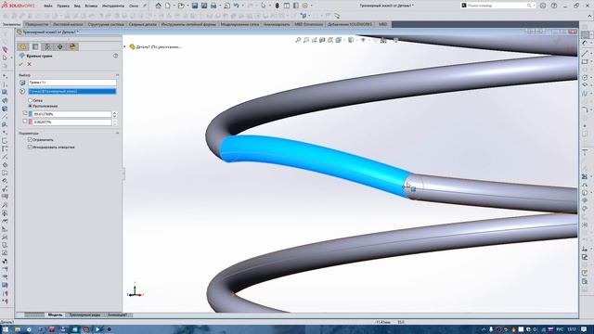
Task: Open a file with the Open folder icon
Action: [181, 6]
